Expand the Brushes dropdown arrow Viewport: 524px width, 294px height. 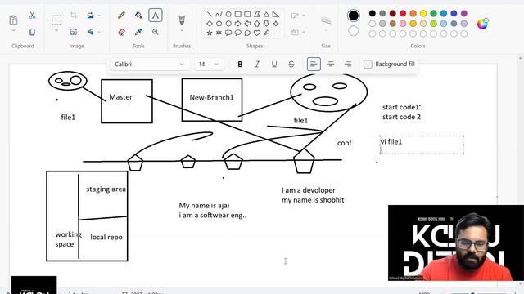click(x=182, y=31)
